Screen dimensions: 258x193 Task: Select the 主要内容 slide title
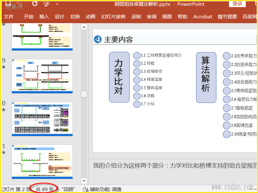(118, 40)
